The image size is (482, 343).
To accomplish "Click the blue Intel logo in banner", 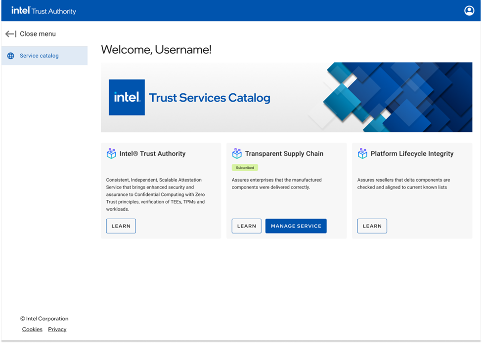I will (x=127, y=97).
